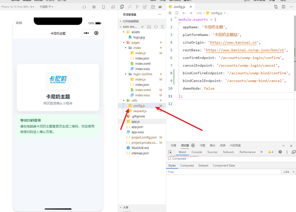Collapse all folders icon in explorer
The height and width of the screenshot is (212, 296).
point(162,27)
